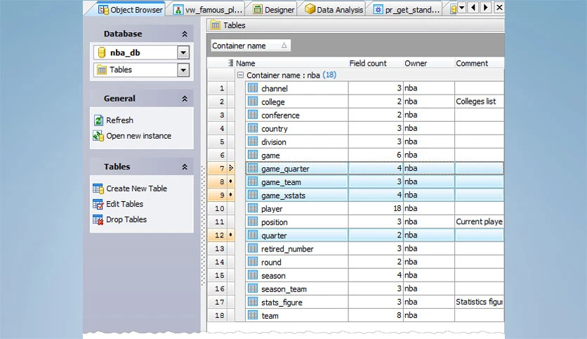Click Edit Tables link
Viewport: 587px width, 339px height.
point(125,205)
